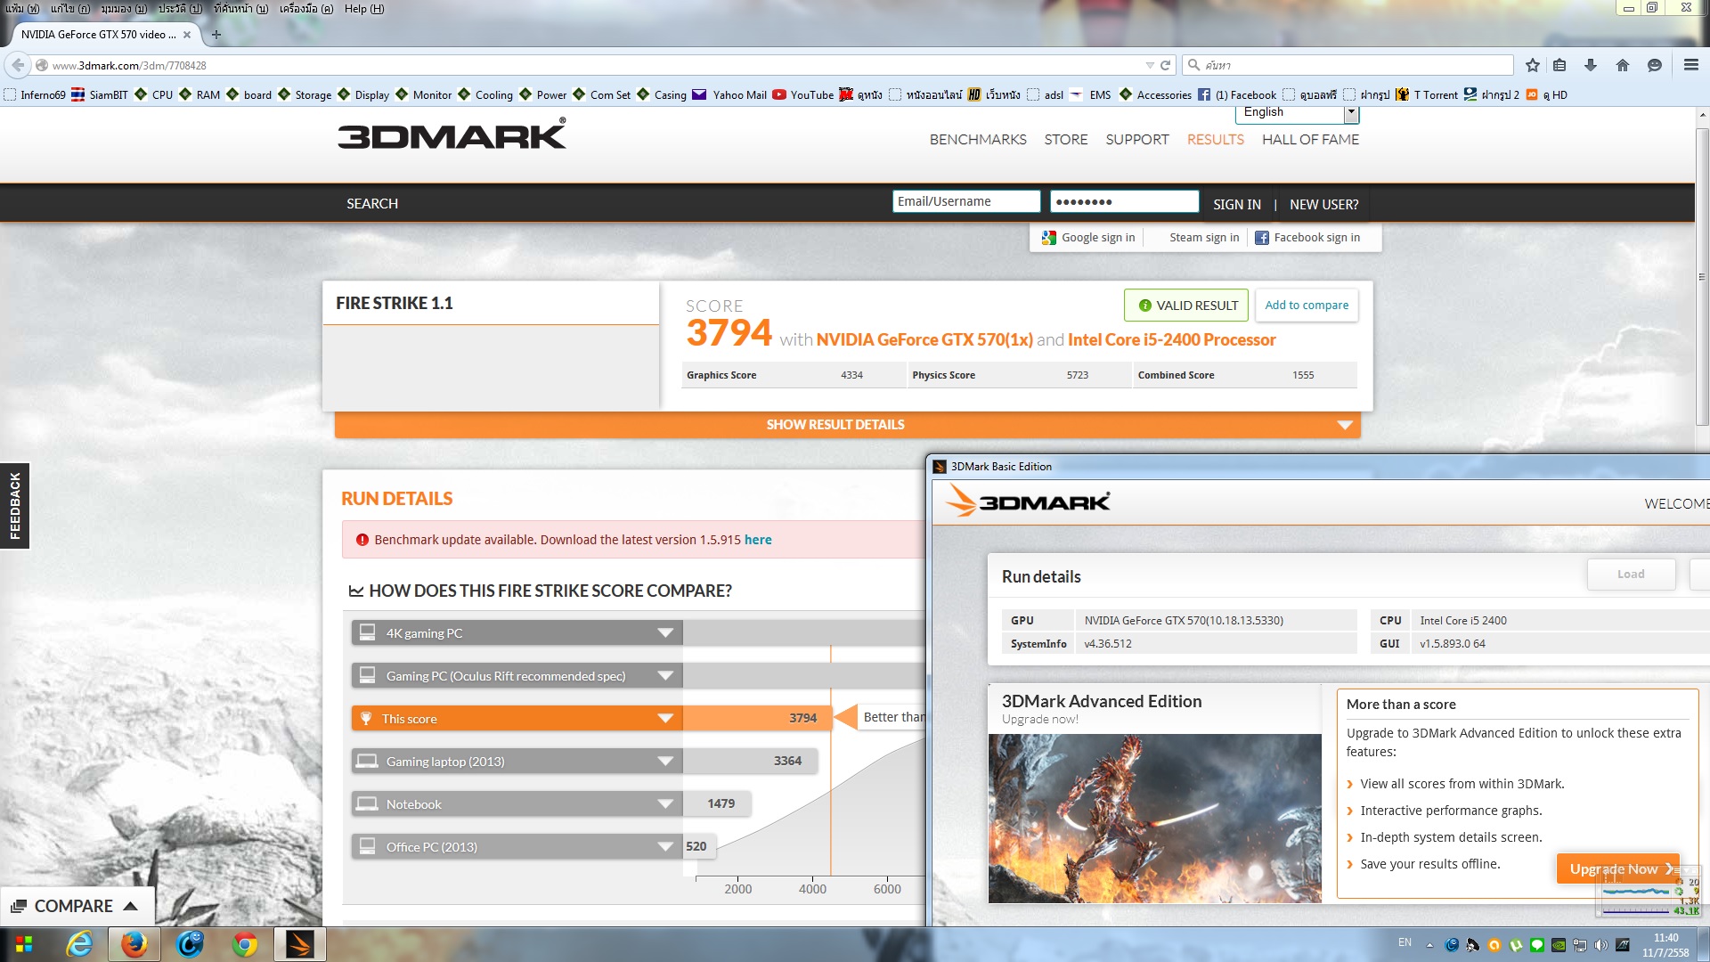Click the reload page icon
This screenshot has height=962, width=1710.
(1165, 65)
